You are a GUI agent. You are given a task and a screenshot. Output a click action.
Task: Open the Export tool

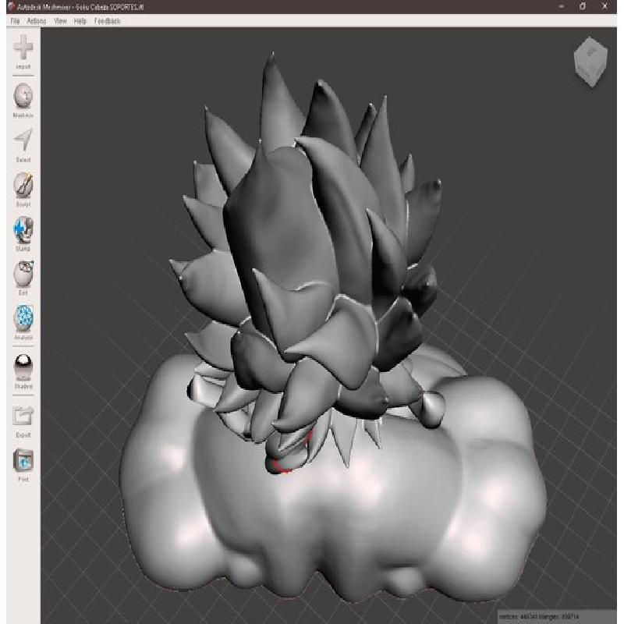click(x=23, y=421)
